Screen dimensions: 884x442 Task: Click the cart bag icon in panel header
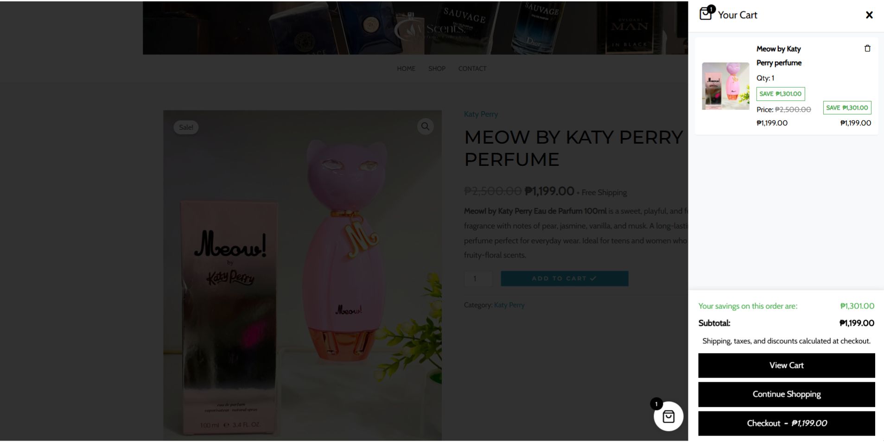(x=706, y=14)
